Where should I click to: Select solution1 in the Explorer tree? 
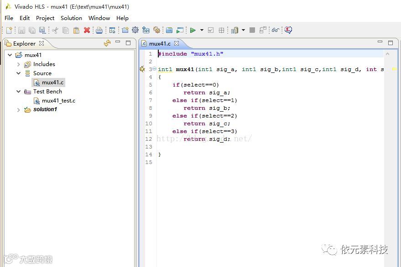[x=45, y=109]
